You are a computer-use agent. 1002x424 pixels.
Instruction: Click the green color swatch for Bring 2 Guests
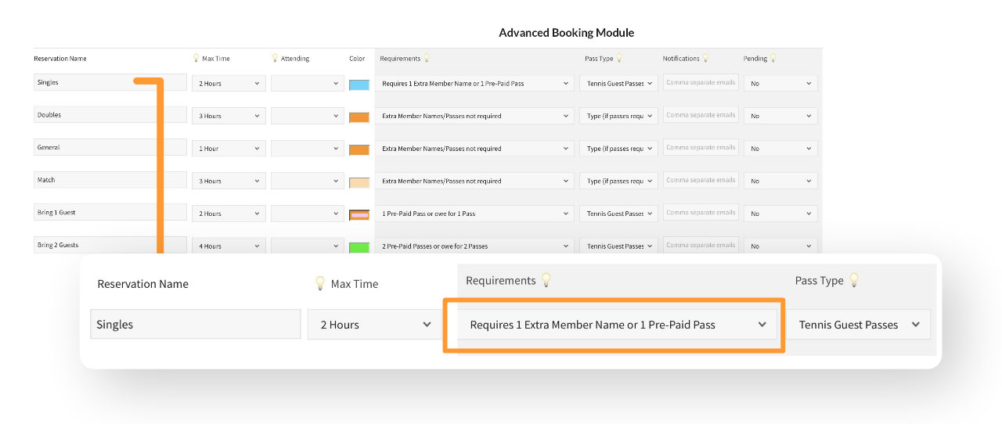(x=359, y=247)
